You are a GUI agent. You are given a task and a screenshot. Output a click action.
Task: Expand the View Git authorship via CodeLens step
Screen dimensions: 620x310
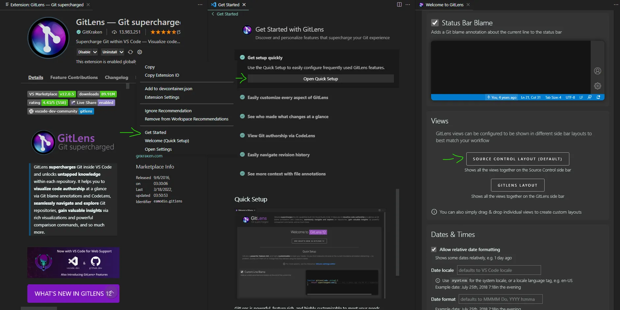(x=281, y=136)
